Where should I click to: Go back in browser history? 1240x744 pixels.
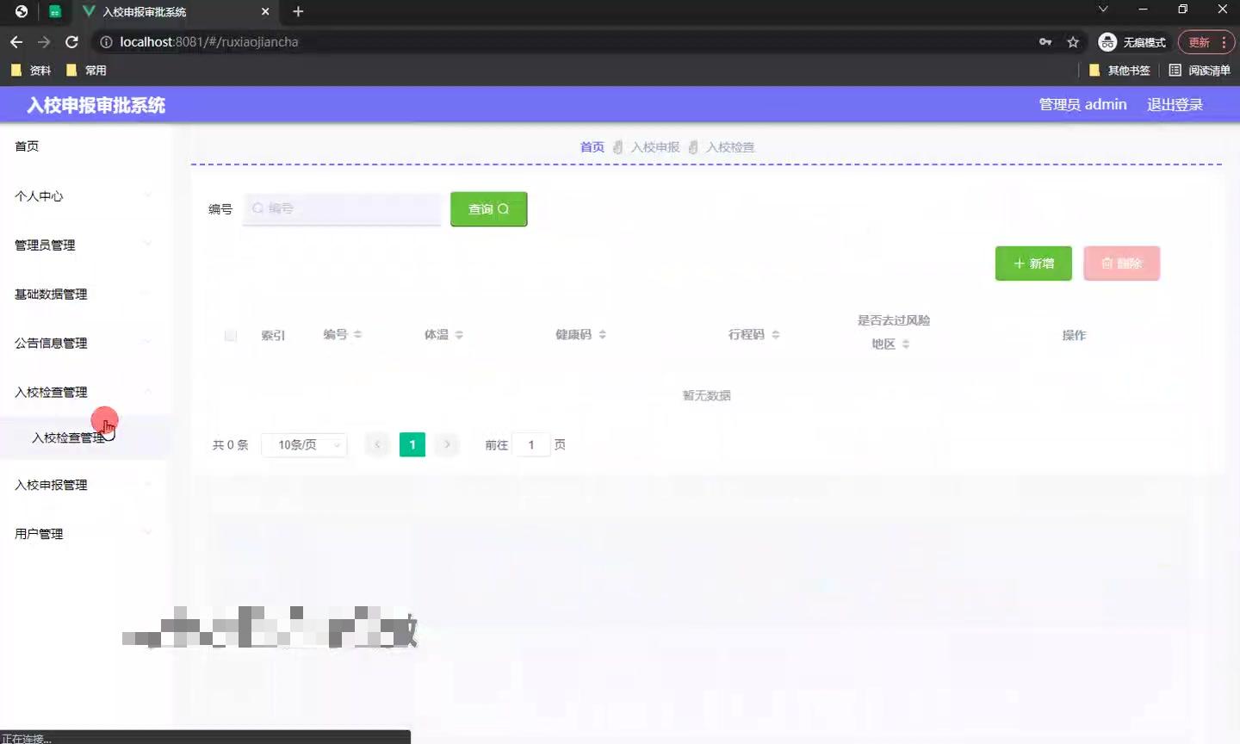coord(16,41)
